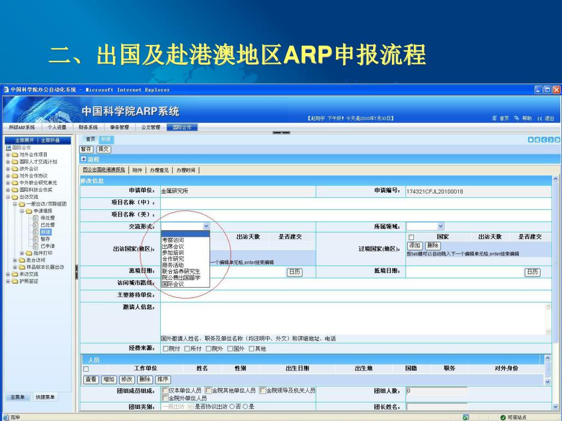Click the folder icon of 中外联合研究单元
562x421 pixels.
coord(15,183)
